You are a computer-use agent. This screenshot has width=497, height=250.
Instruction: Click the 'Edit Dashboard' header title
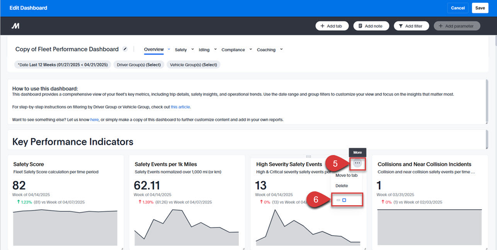pos(28,8)
